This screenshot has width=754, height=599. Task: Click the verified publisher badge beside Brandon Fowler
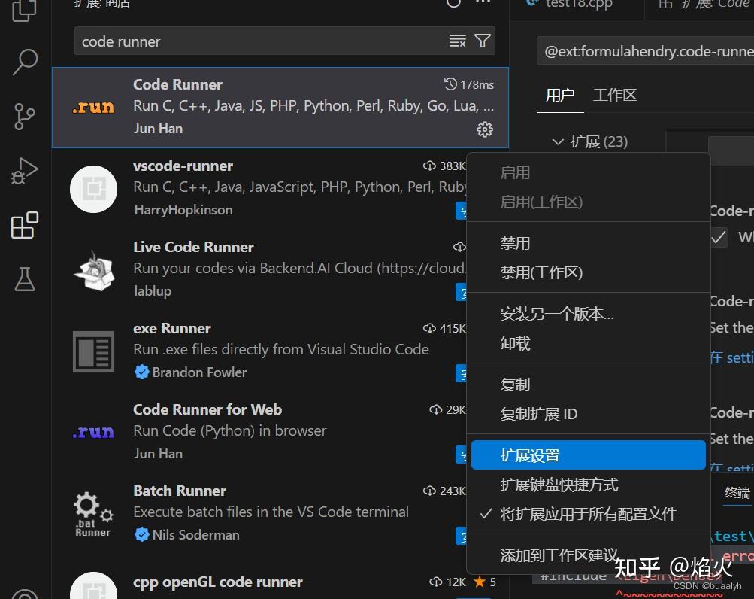tap(142, 372)
